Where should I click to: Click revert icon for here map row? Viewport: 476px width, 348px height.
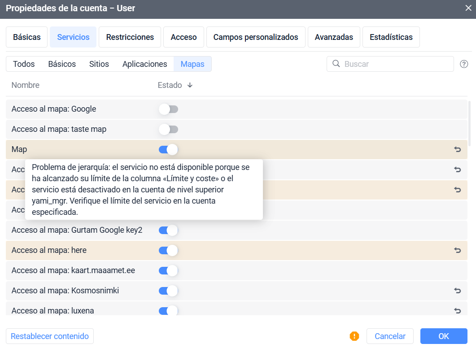click(458, 250)
